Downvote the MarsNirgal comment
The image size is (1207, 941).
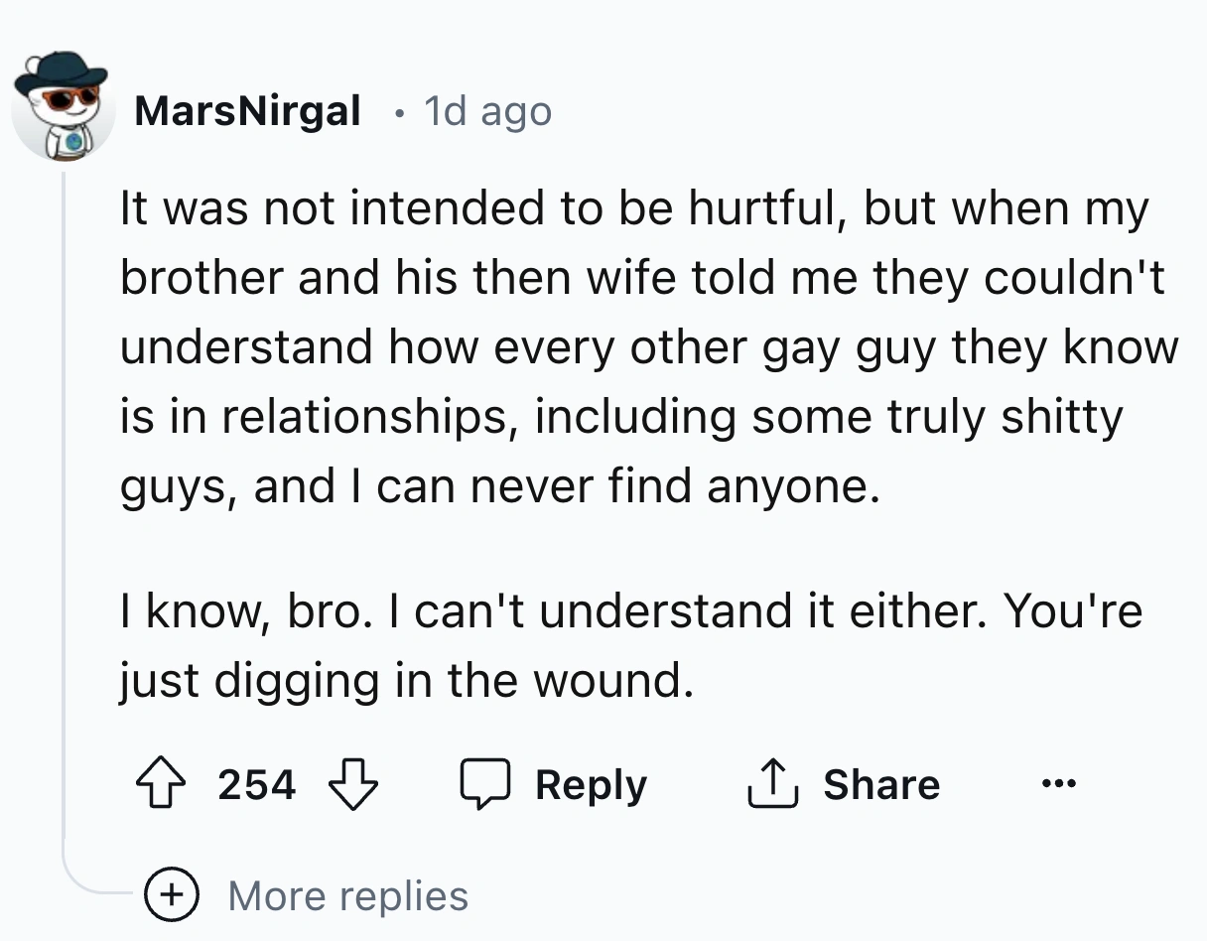click(352, 785)
